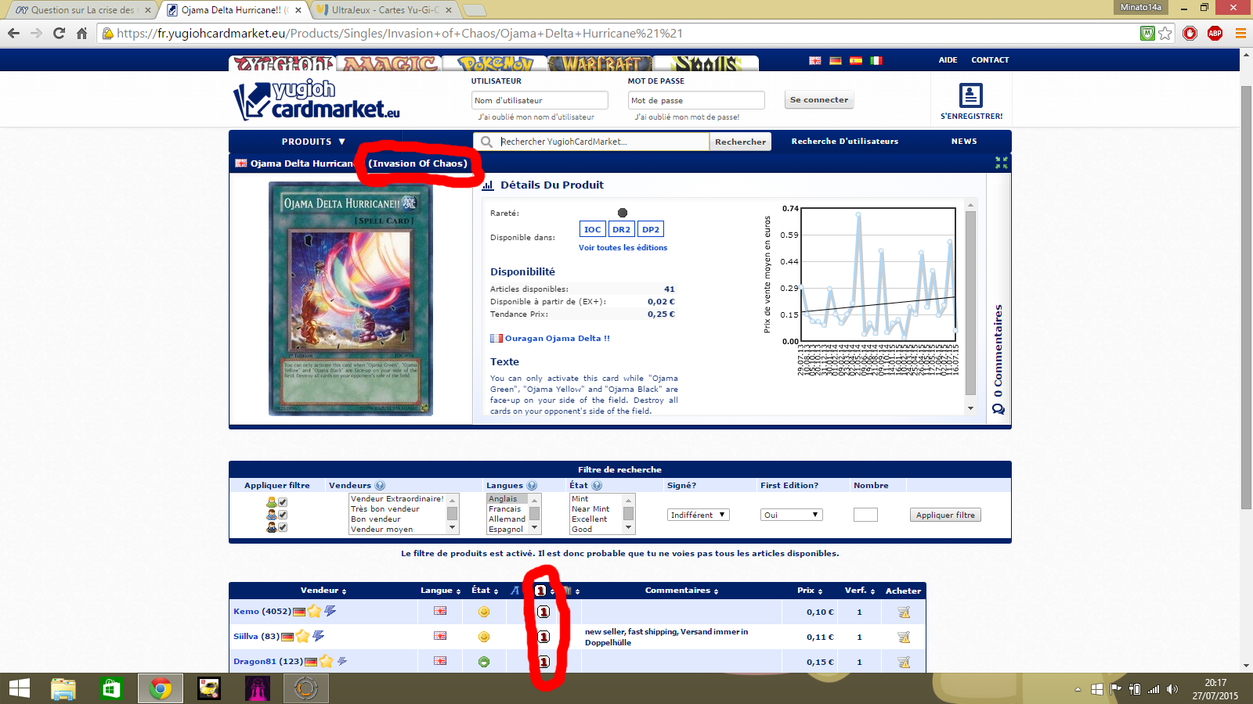Toggle the third seller type checkbox
Viewport: 1253px width, 704px height.
click(283, 527)
